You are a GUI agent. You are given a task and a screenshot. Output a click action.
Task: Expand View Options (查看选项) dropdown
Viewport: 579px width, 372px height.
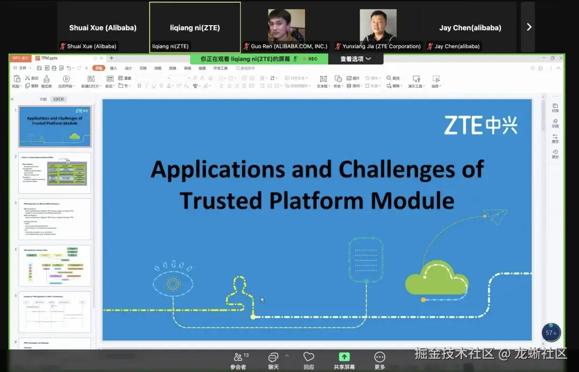point(355,58)
